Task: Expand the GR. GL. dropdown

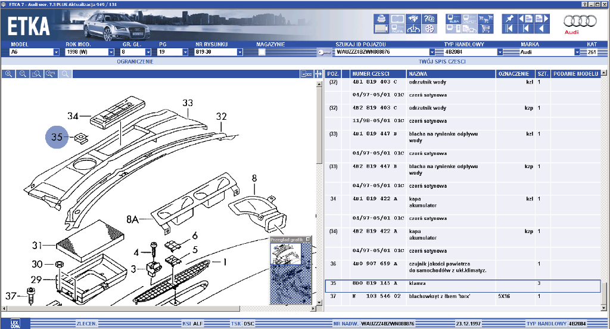Action: click(x=148, y=52)
